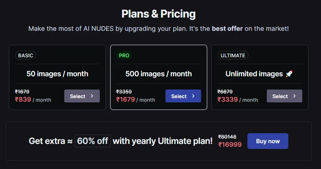Image resolution: width=321 pixels, height=169 pixels.
Task: Pick the Ultimate plan's Select button
Action: [x=284, y=96]
